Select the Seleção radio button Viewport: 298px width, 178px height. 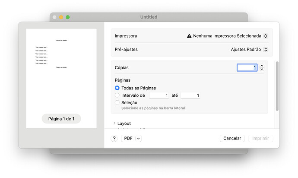point(117,102)
